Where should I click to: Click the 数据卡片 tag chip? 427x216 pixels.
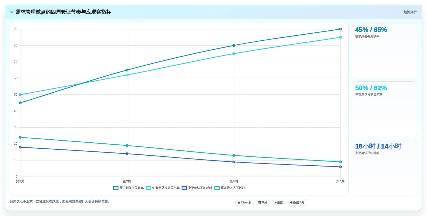297,203
